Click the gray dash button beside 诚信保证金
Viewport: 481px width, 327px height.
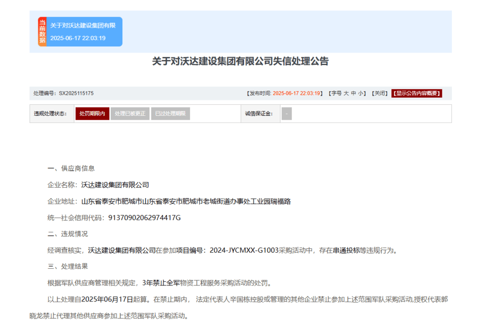point(287,113)
